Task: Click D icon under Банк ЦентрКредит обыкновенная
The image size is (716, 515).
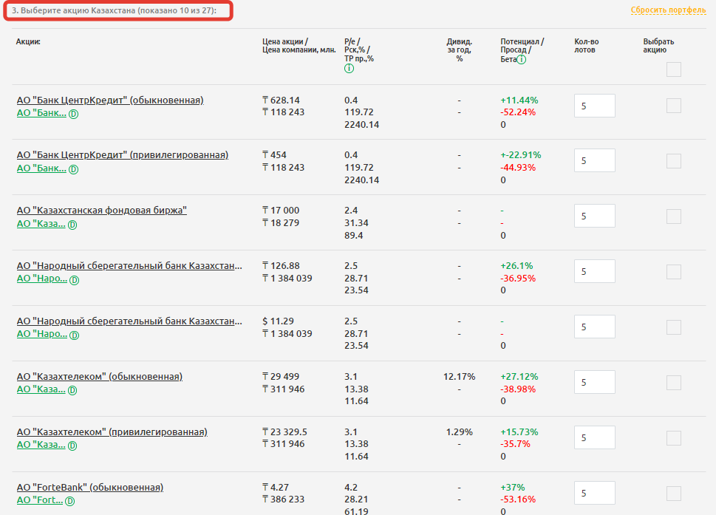Action: pos(73,114)
